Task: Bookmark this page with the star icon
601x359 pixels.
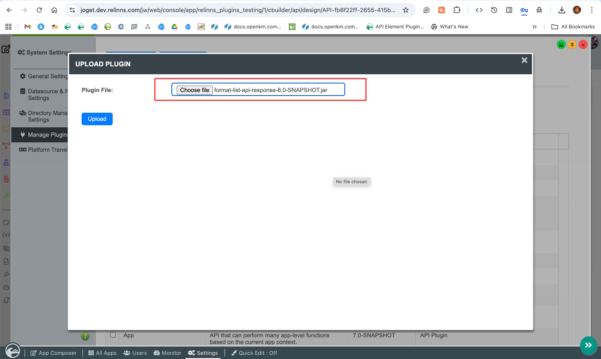Action: 406,10
